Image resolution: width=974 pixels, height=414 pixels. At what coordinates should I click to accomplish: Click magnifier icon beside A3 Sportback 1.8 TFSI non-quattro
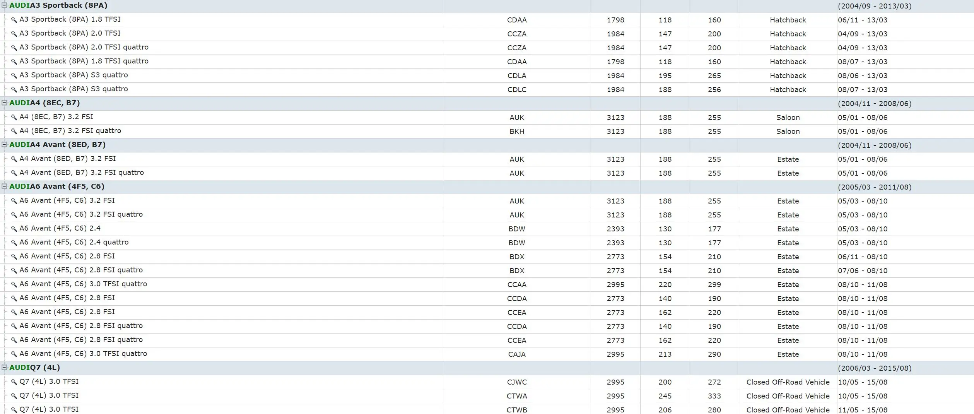14,20
